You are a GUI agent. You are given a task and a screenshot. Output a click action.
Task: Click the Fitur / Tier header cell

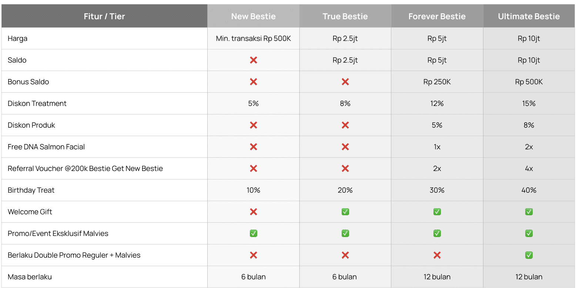tap(104, 16)
